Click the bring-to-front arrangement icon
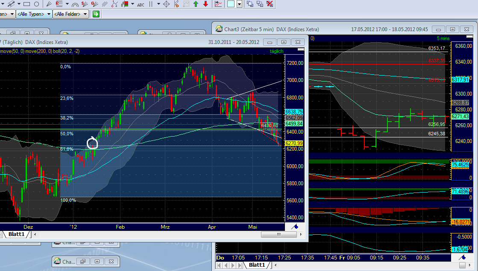 tap(251, 4)
